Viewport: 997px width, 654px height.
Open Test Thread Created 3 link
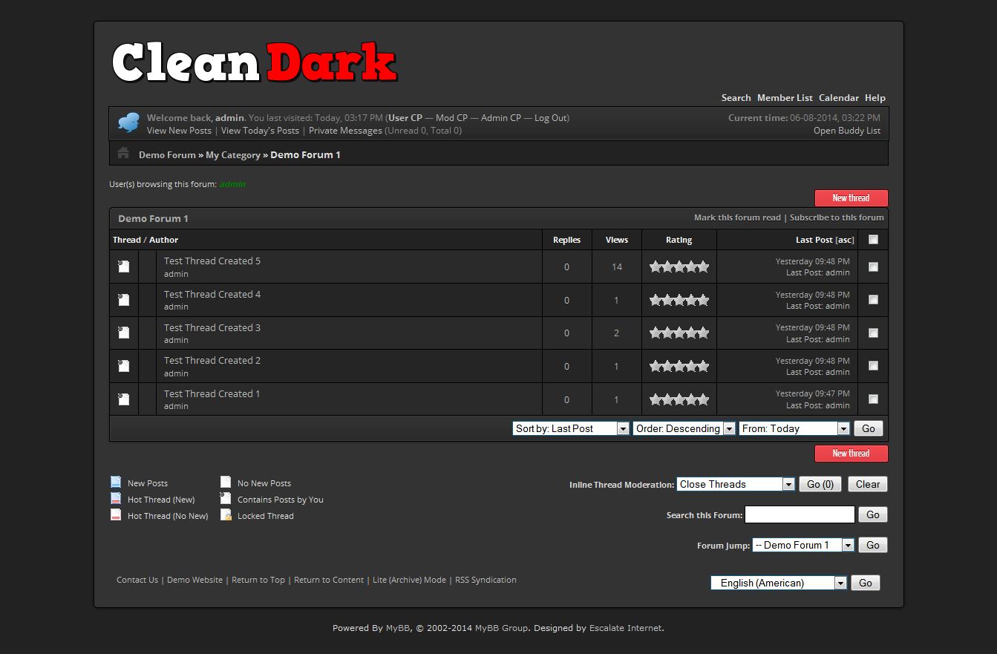pos(212,327)
